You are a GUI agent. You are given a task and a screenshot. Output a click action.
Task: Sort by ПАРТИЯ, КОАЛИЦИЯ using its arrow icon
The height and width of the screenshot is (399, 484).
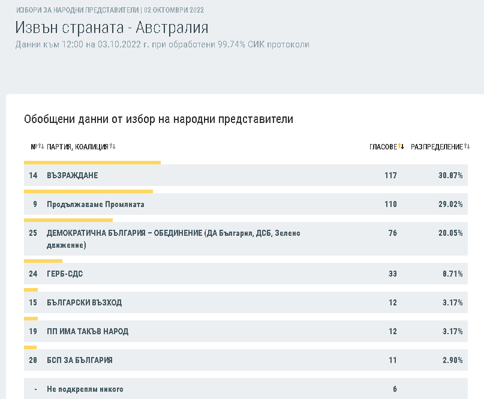pyautogui.click(x=113, y=147)
